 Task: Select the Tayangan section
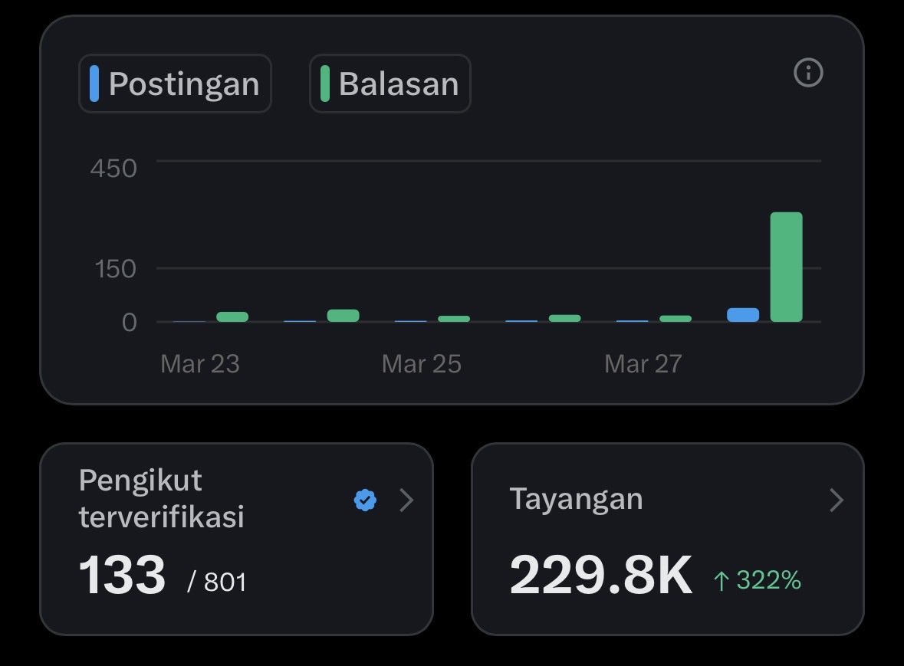pos(577,498)
